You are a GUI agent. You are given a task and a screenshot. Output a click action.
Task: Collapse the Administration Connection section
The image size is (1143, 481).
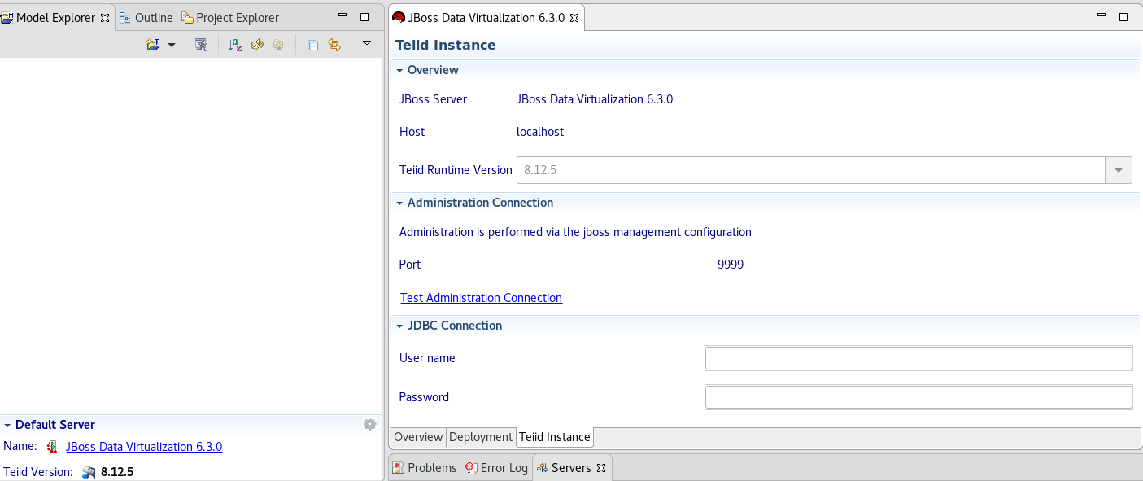coord(399,203)
